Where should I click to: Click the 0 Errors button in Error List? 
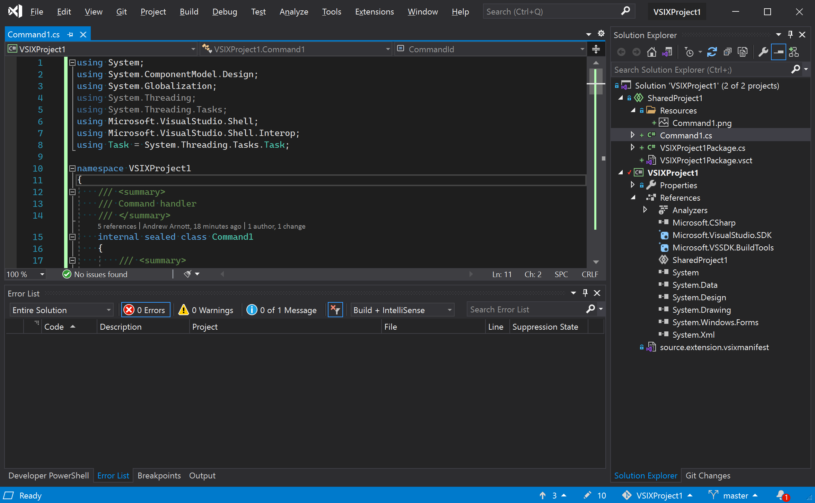145,309
